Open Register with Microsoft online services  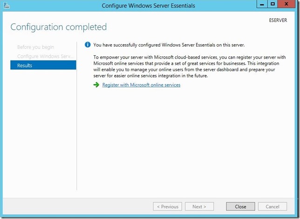[x=141, y=85]
